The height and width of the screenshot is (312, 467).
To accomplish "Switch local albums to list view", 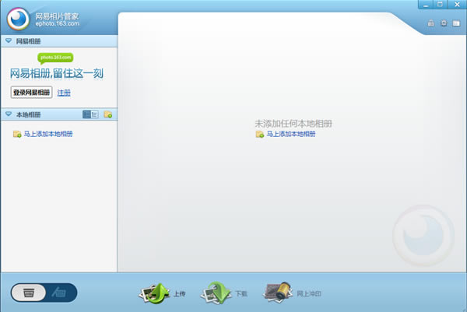I will point(95,114).
